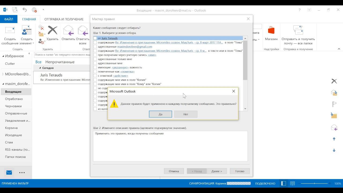343x193 pixels.
Task: Click the globe work-offline icon in the quick access toolbar
Action: [34, 10]
